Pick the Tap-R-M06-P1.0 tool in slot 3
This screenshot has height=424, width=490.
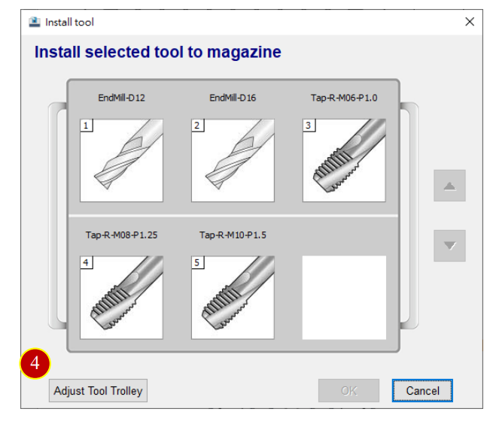pos(344,160)
